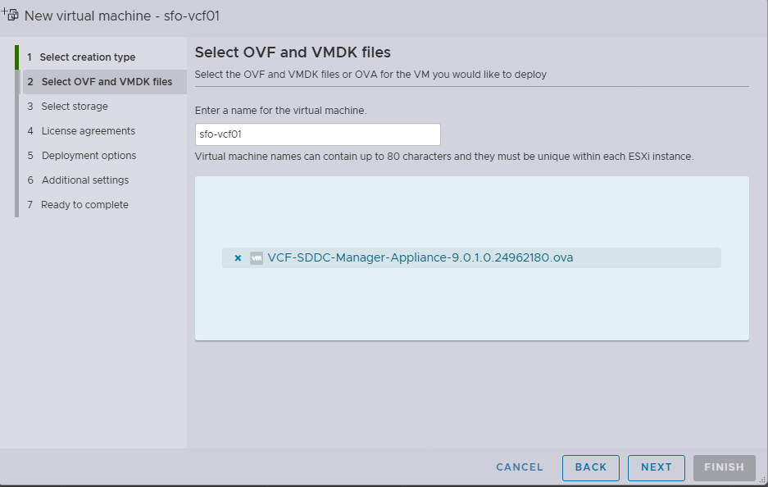
Task: Click the 'Enter a name for the virtual machine' label
Action: (280, 110)
